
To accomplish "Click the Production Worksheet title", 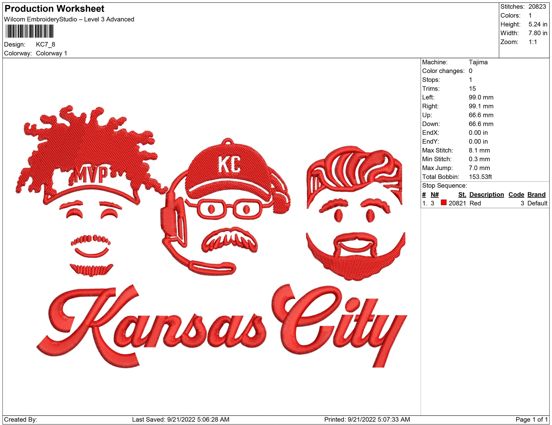I will pos(54,9).
